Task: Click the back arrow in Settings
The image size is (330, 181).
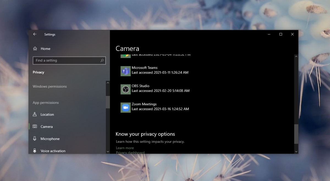Action: 35,34
